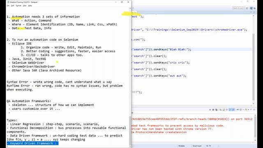Image resolution: width=263 pixels, height=148 pixels.
Task: Click Notepad vertical scrollbar down arrow
Action: coord(130,146)
